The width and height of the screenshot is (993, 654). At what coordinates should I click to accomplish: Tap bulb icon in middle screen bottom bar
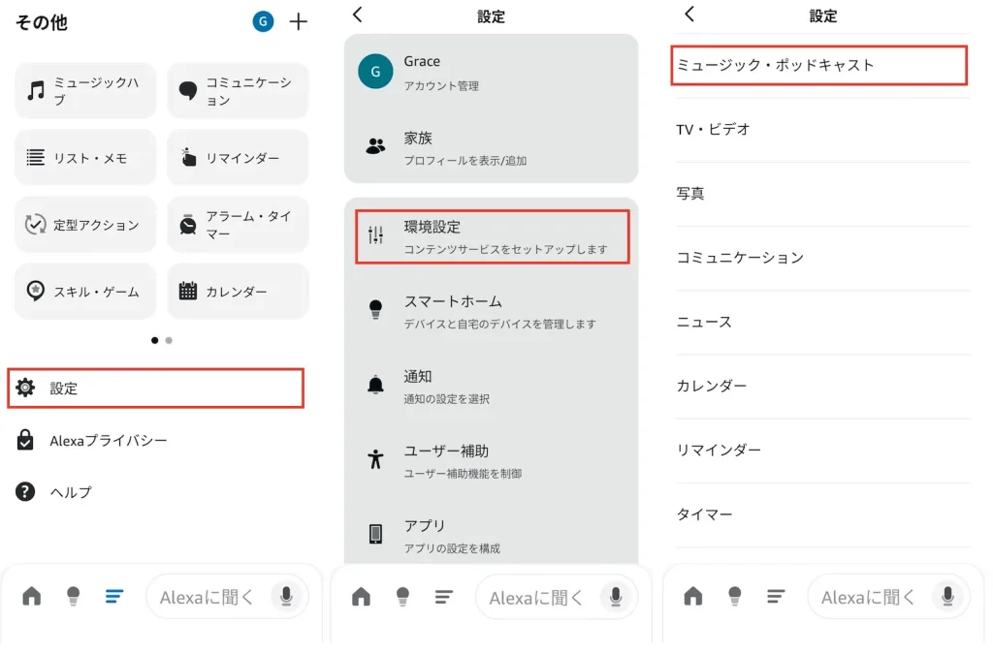[x=402, y=597]
